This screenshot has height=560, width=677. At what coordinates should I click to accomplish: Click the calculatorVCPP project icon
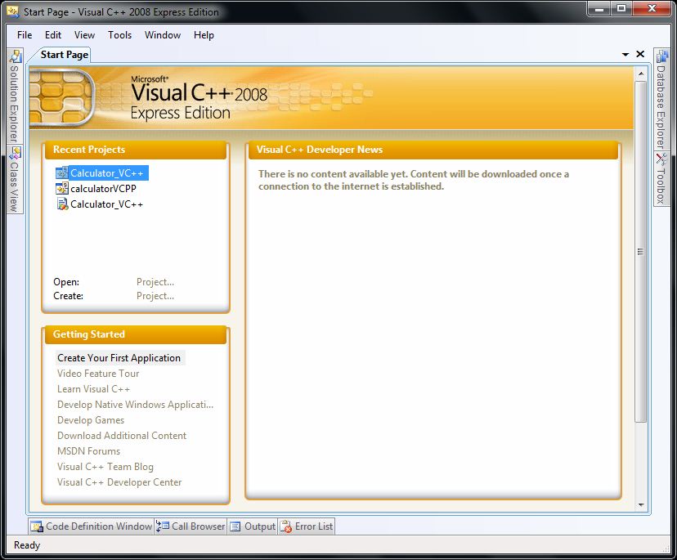pyautogui.click(x=61, y=188)
